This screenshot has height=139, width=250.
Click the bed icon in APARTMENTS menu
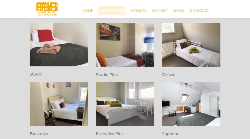100,11
